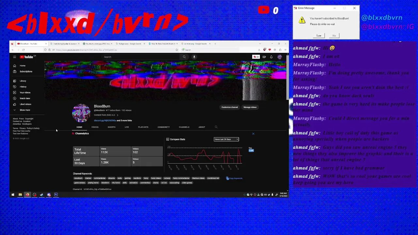
Task: Open the Windows Start button
Action: (13, 195)
